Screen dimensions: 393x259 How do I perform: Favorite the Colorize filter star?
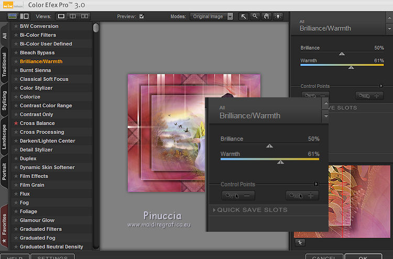(16, 97)
